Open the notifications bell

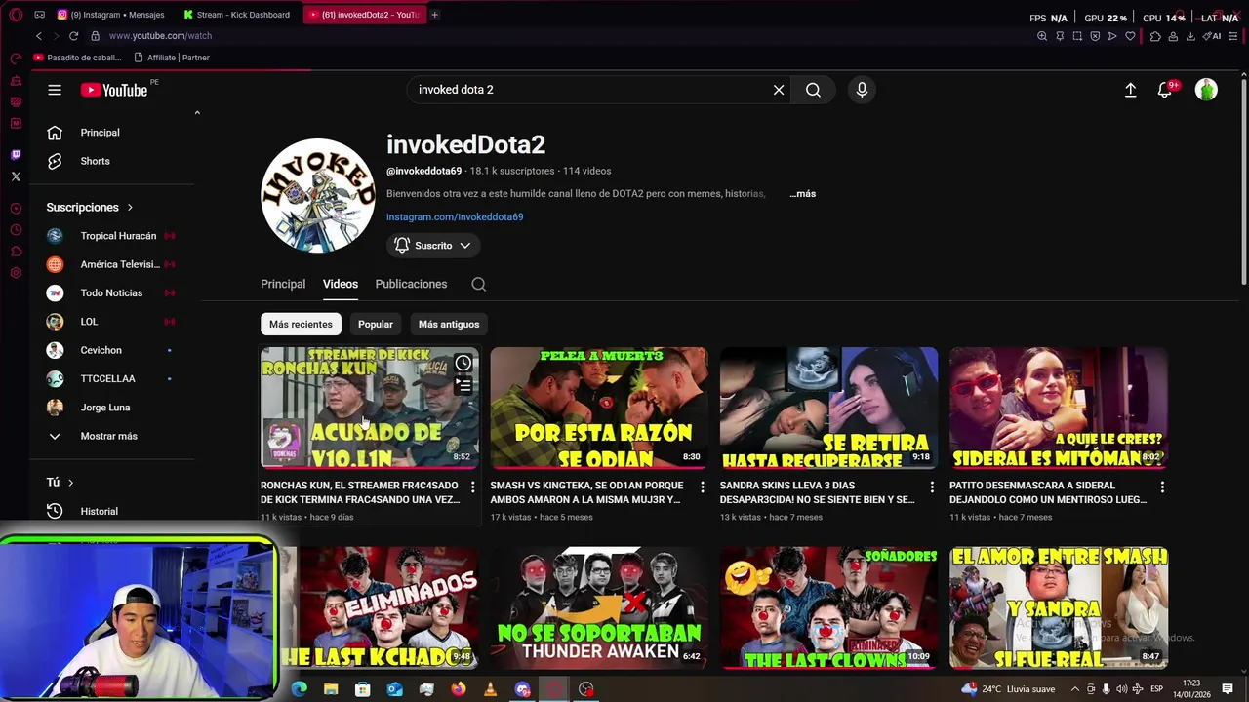tap(1165, 90)
